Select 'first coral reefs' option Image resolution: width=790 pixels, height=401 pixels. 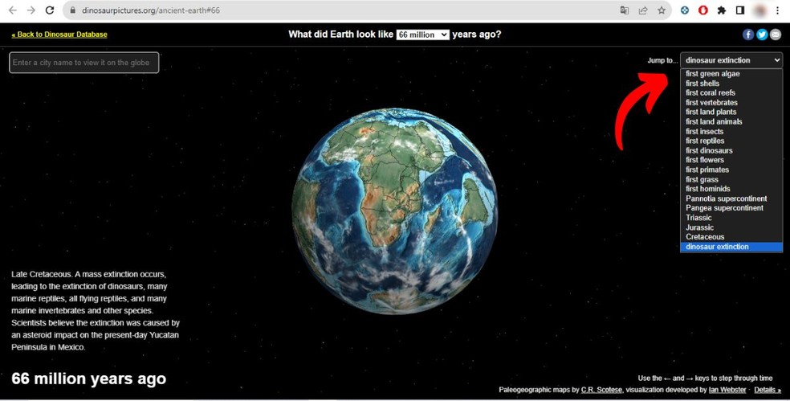pyautogui.click(x=731, y=92)
